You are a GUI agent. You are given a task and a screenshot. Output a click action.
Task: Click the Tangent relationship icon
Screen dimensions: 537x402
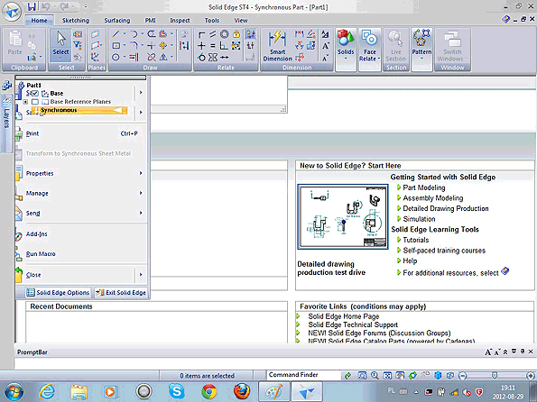pyautogui.click(x=201, y=58)
